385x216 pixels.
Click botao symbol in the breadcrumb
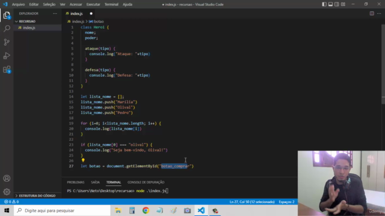click(x=99, y=22)
